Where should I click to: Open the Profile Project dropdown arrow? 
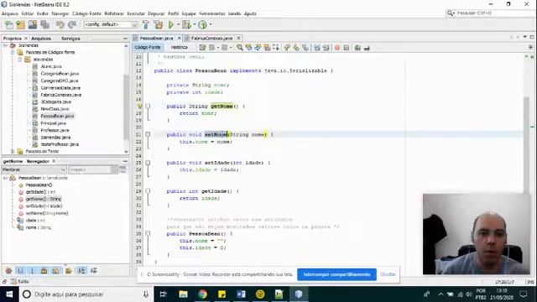pyautogui.click(x=211, y=24)
